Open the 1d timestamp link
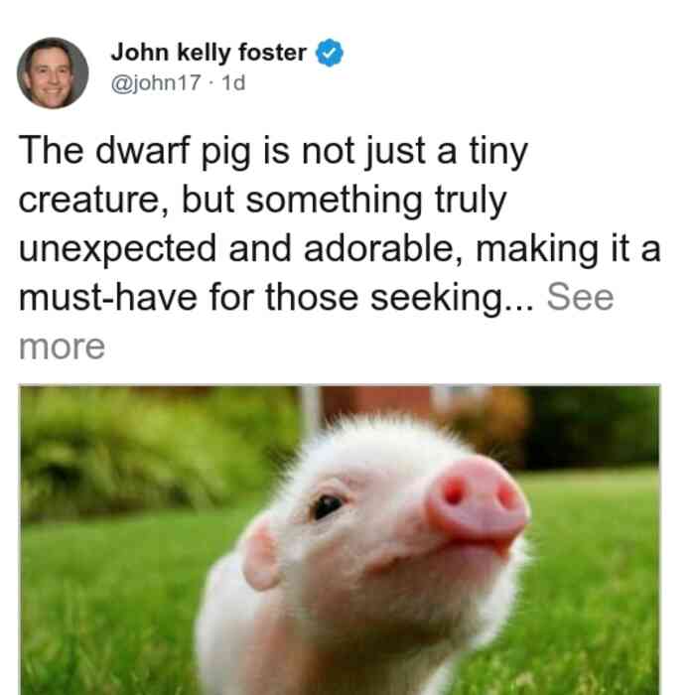Viewport: 695px width, 695px height. 233,82
